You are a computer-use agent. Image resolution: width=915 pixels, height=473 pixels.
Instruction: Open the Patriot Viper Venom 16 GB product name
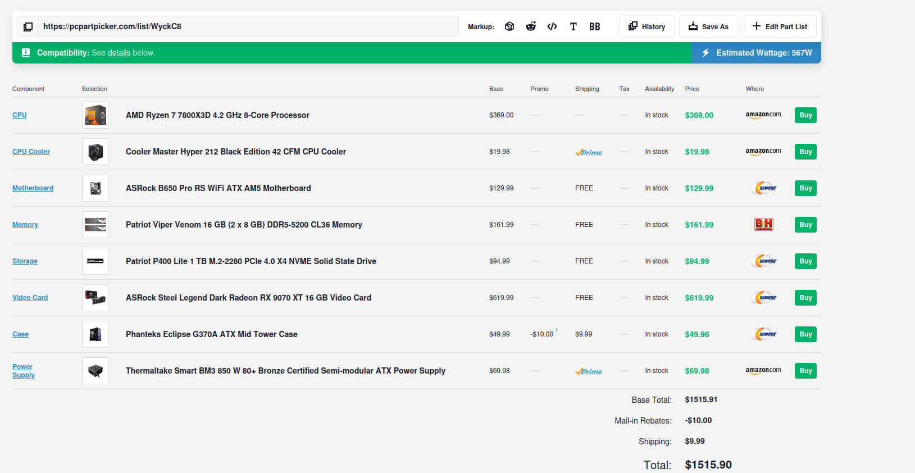click(x=244, y=225)
